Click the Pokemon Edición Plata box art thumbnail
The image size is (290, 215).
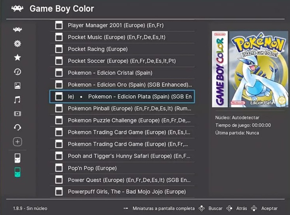tap(250, 69)
